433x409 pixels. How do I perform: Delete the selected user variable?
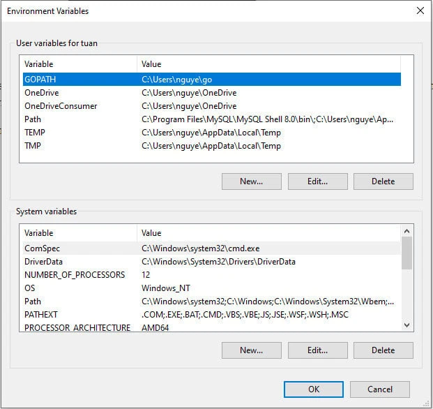tap(383, 181)
